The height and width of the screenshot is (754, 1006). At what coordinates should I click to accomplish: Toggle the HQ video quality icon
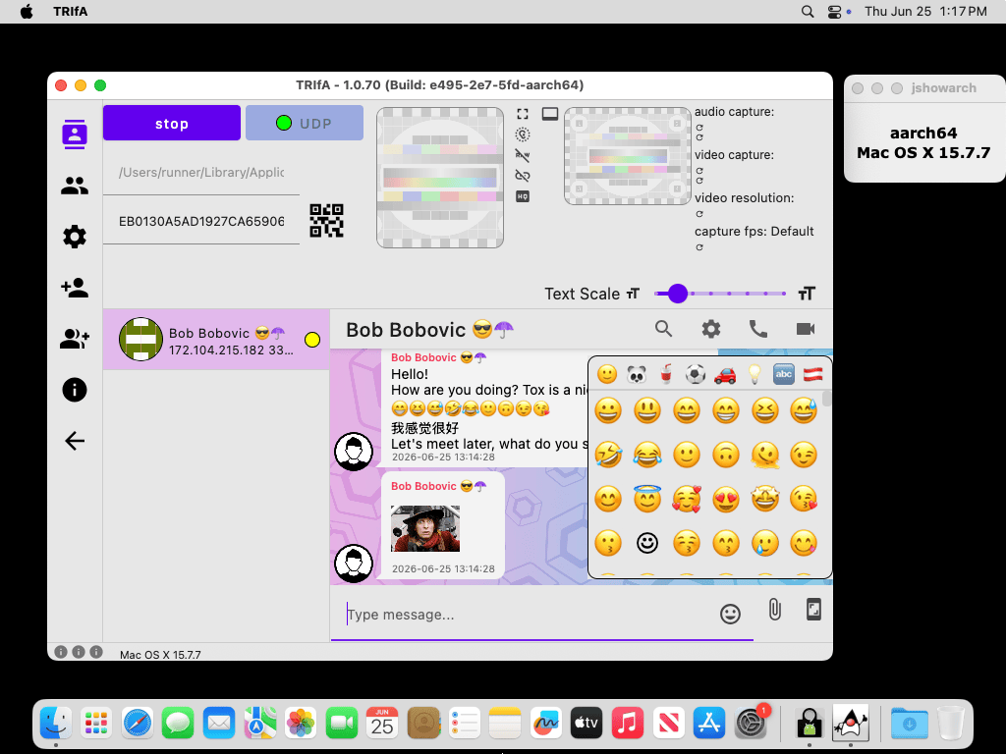pyautogui.click(x=523, y=196)
